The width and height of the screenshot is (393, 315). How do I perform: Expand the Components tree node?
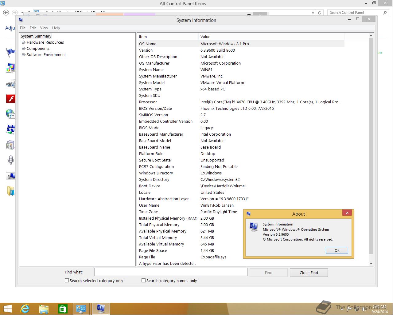23,49
